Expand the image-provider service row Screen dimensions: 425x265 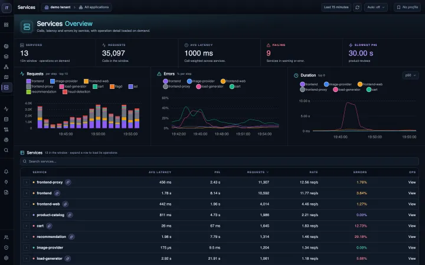(x=27, y=247)
